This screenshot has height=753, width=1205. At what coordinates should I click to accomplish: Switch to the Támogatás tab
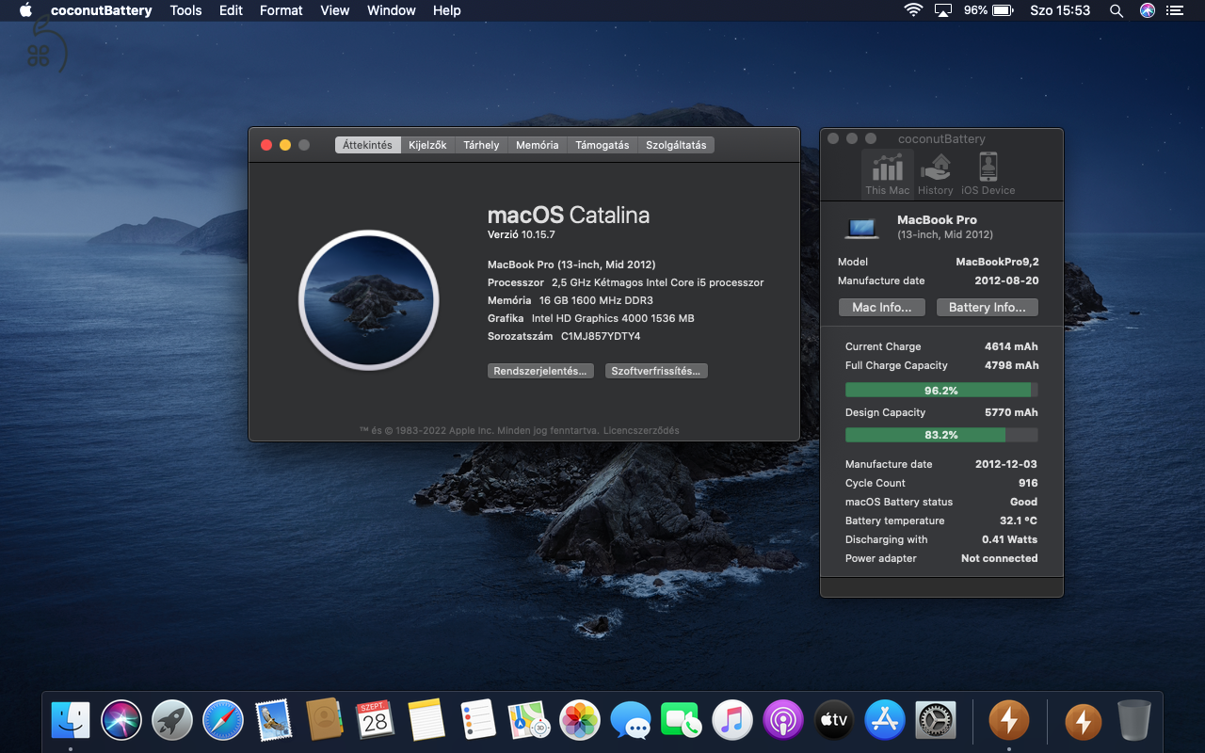pos(602,145)
